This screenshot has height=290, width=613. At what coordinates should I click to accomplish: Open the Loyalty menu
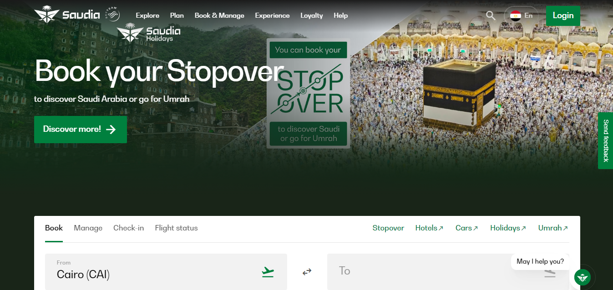coord(312,15)
